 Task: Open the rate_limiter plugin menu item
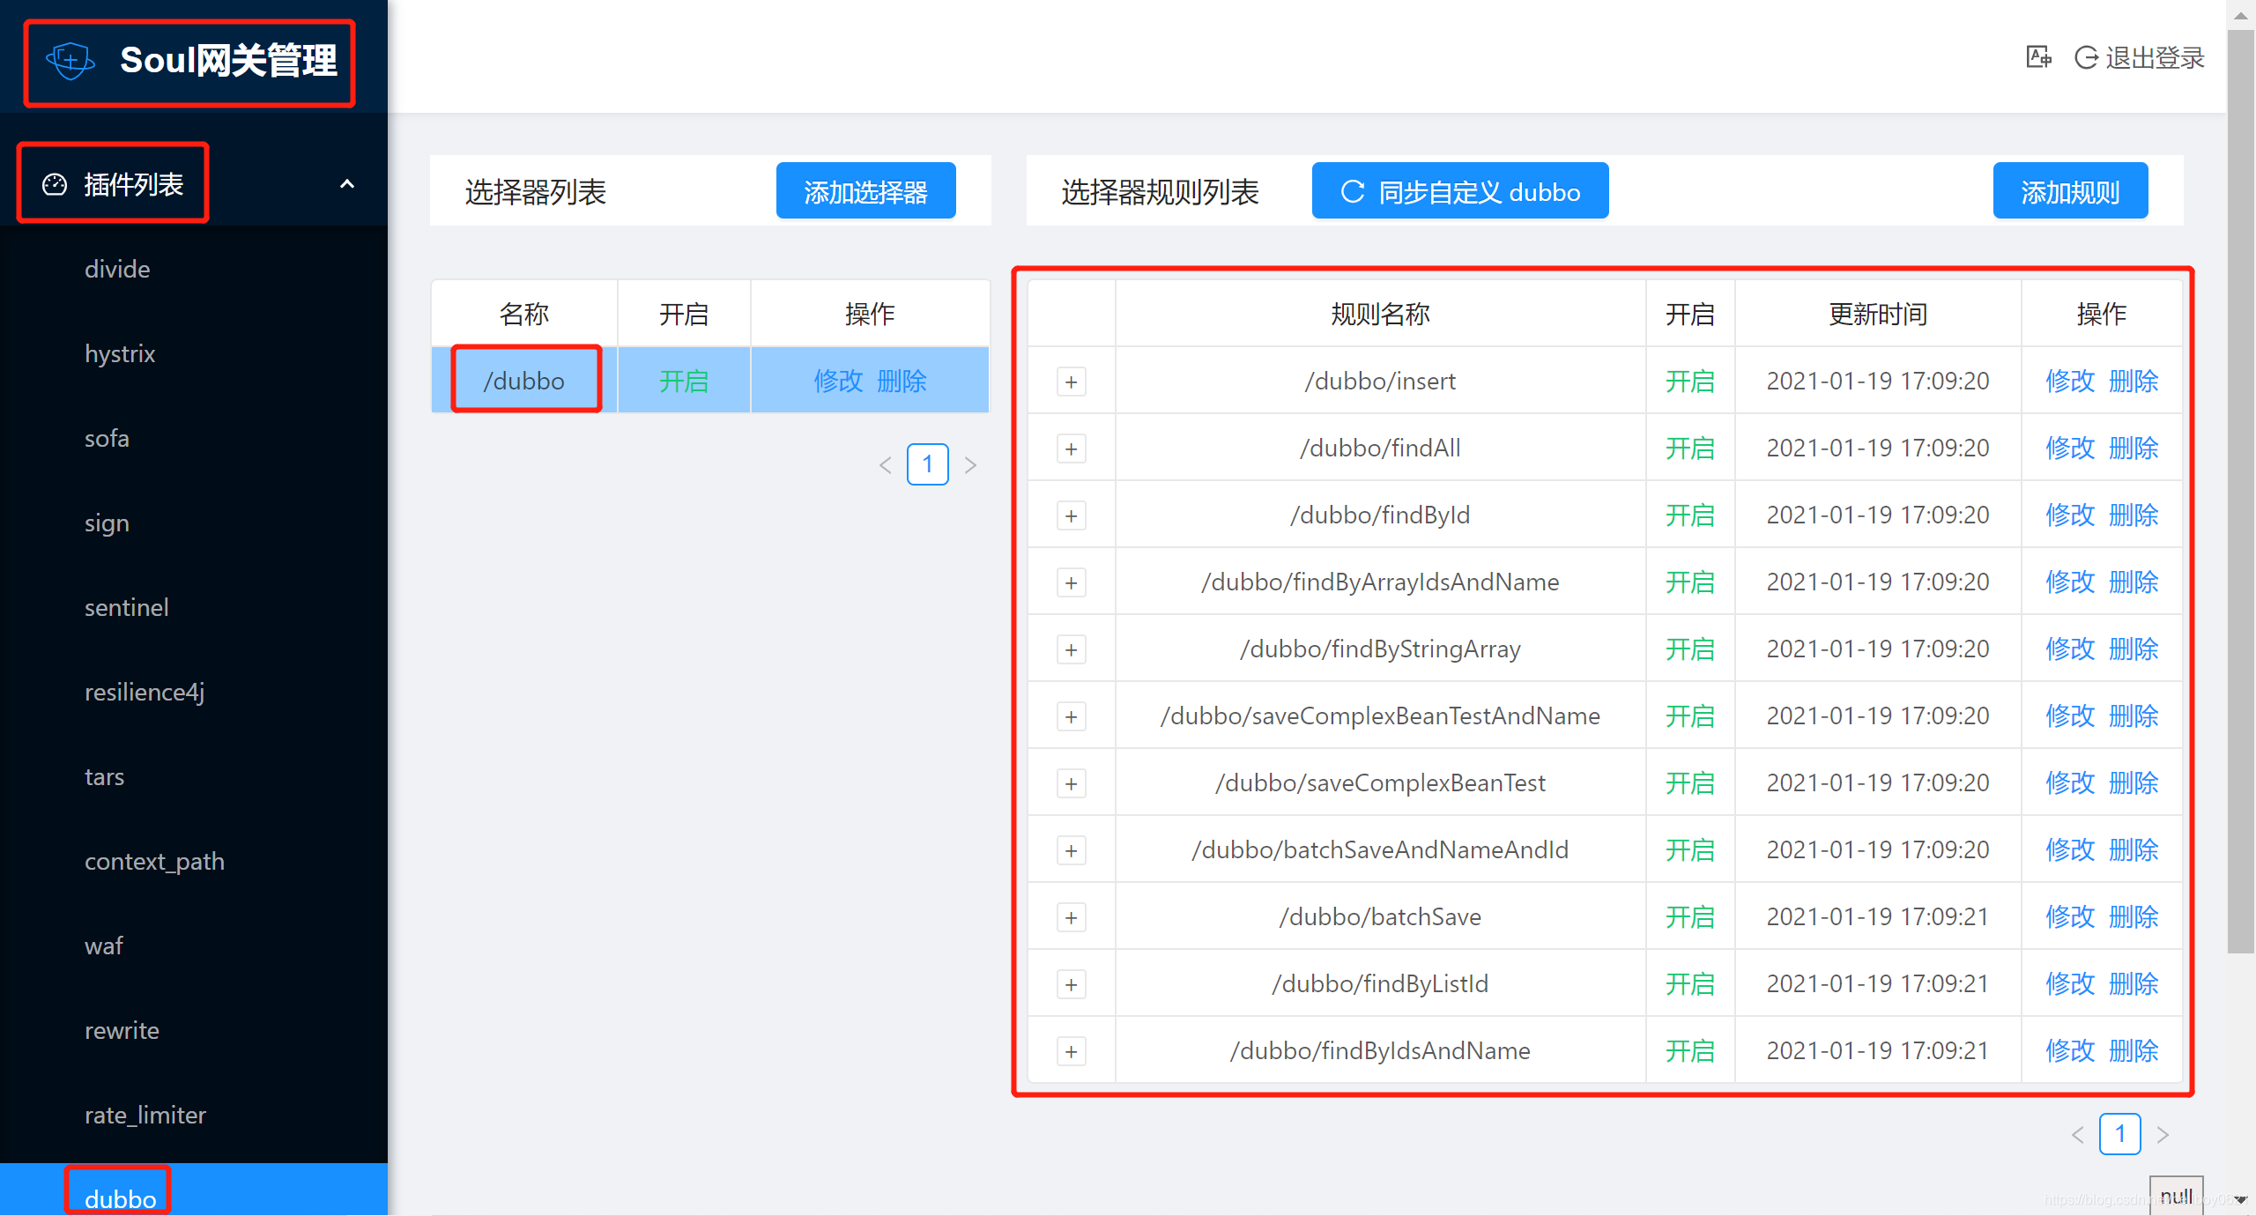coord(145,1115)
